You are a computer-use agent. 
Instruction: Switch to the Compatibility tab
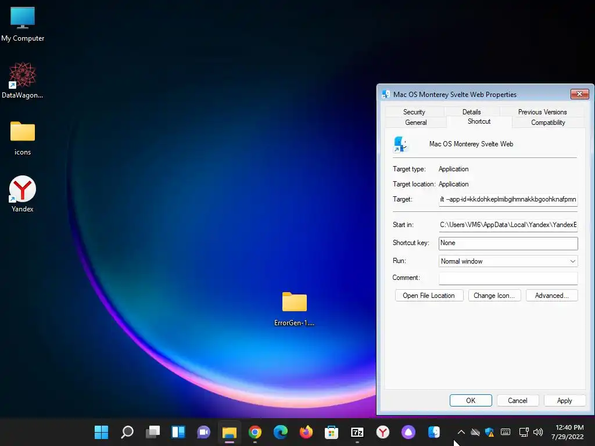tap(548, 123)
